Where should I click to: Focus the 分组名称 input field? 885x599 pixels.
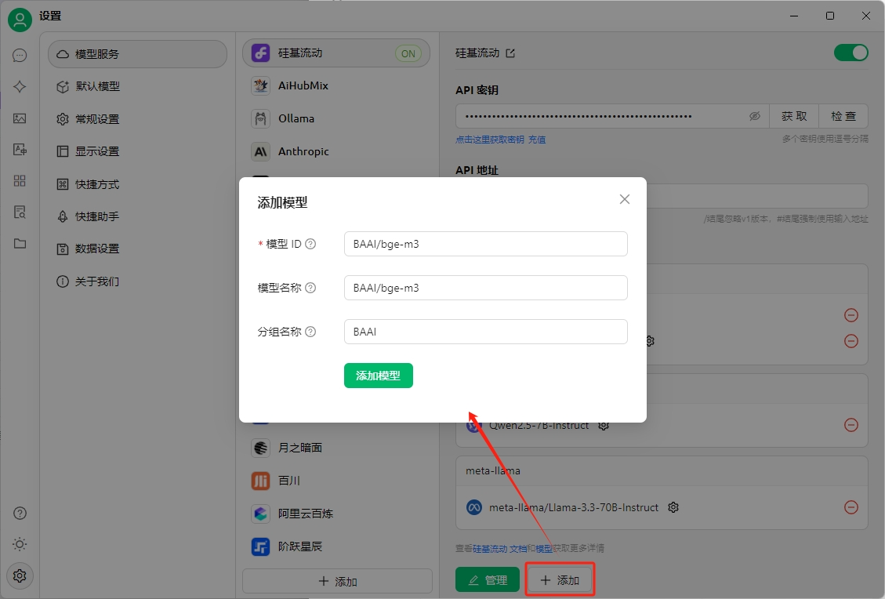(x=485, y=332)
